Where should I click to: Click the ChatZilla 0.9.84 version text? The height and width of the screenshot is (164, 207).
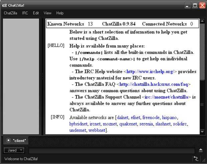tap(119, 24)
